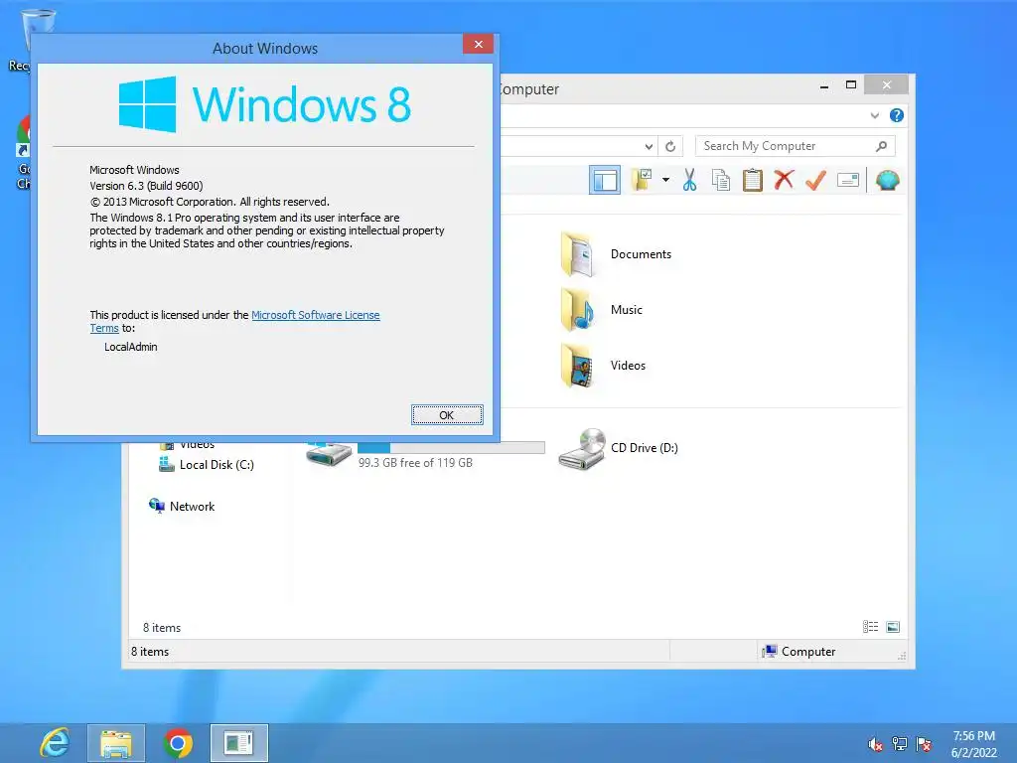This screenshot has height=763, width=1017.
Task: Click the Classic Shell settings shell icon
Action: click(x=887, y=180)
